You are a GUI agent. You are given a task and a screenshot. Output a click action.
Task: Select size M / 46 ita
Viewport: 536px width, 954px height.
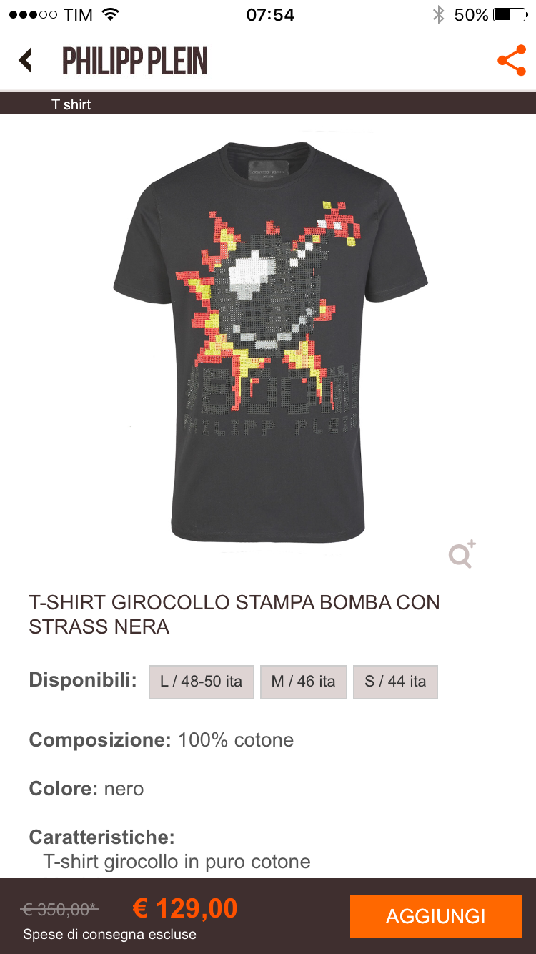click(x=303, y=682)
